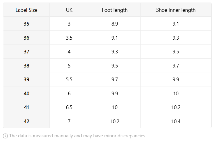Screen dimensions: 215x141
Task: Click label size 42 cell
Action: [26, 121]
